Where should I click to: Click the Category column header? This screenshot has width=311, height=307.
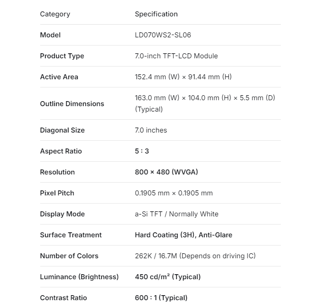55,14
